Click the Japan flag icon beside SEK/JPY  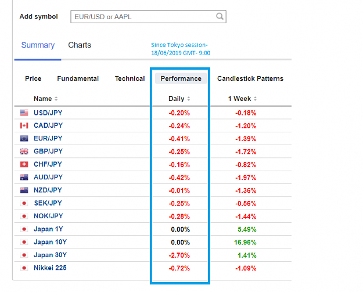(x=24, y=203)
